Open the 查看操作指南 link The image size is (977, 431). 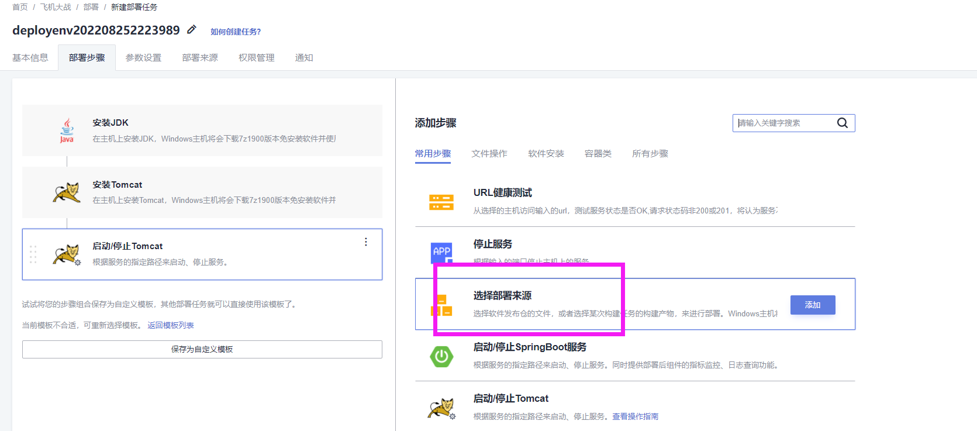[636, 416]
